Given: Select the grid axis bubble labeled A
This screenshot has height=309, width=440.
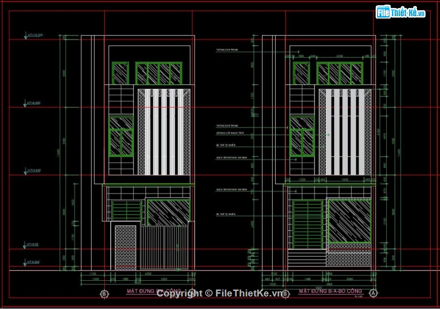Looking at the screenshot, I should 374,293.
